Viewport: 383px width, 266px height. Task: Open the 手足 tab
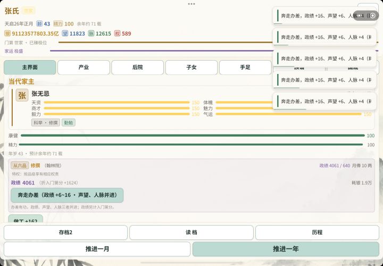(245, 68)
